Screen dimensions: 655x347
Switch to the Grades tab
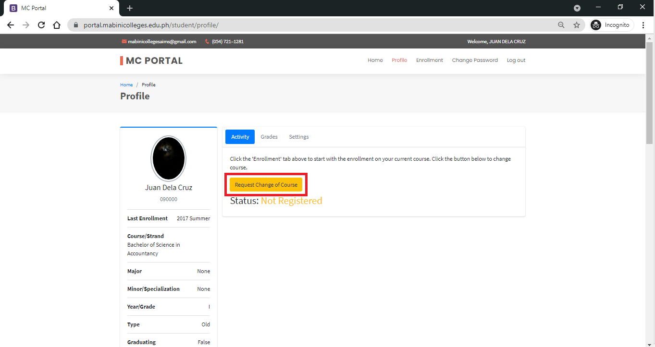coord(269,137)
